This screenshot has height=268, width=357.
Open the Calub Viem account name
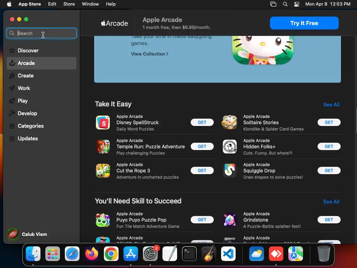pyautogui.click(x=35, y=234)
